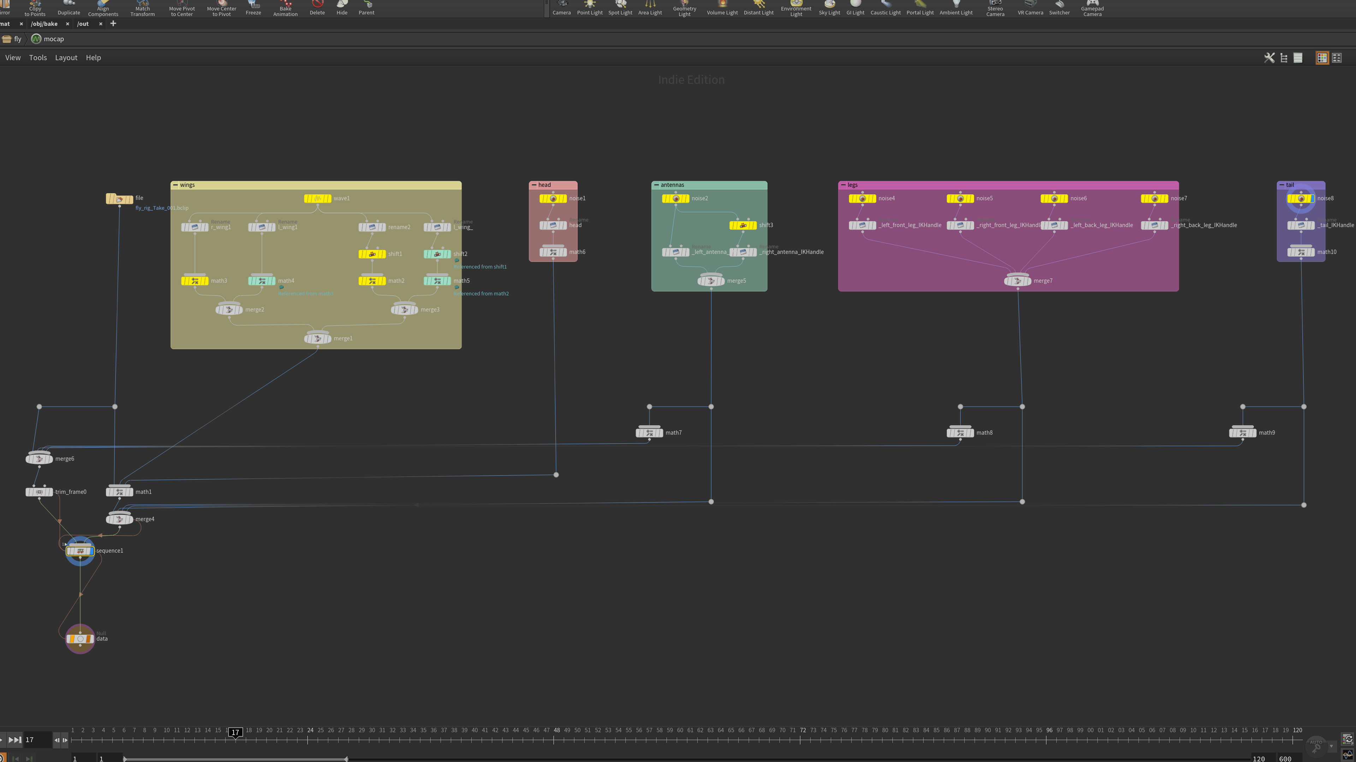Click the Portal Light shelf tool
Screen dimensions: 1356x762
pyautogui.click(x=920, y=8)
